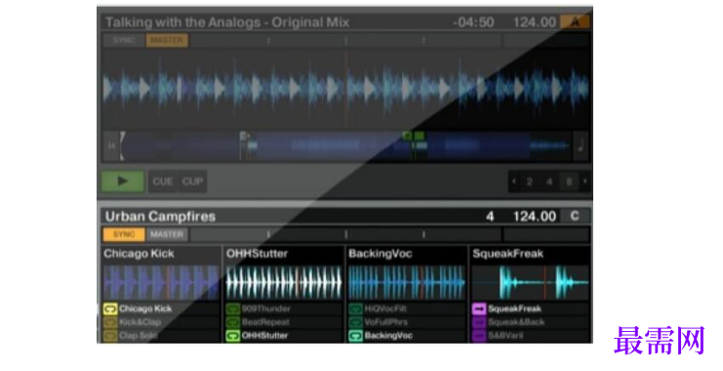The height and width of the screenshot is (371, 723).
Task: Select the Kick&Clap sample name
Action: coord(140,322)
